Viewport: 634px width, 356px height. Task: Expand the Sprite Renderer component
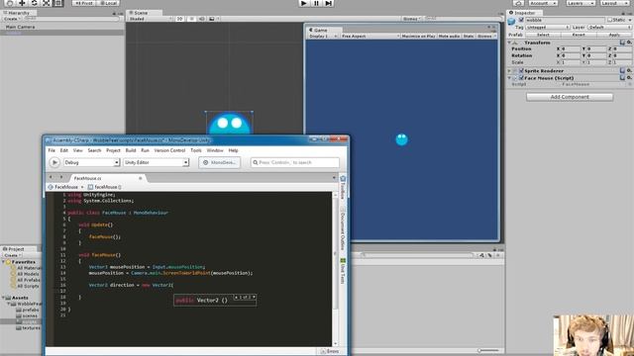(x=509, y=70)
